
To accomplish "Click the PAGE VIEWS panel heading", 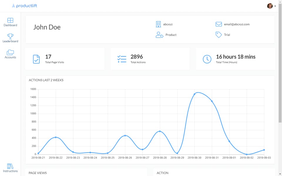I will [x=38, y=173].
